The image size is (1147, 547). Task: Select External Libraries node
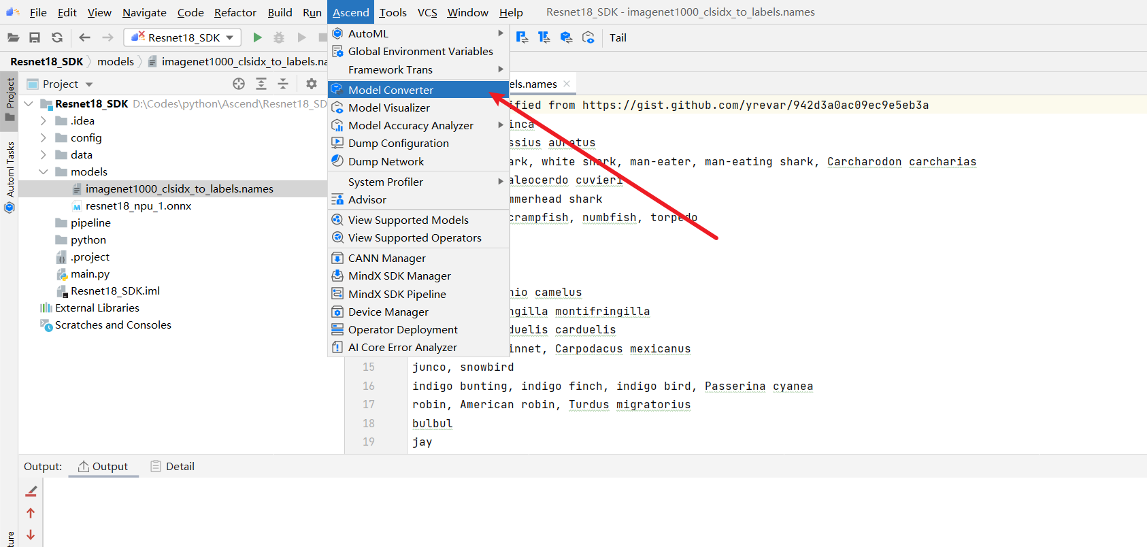click(x=97, y=308)
